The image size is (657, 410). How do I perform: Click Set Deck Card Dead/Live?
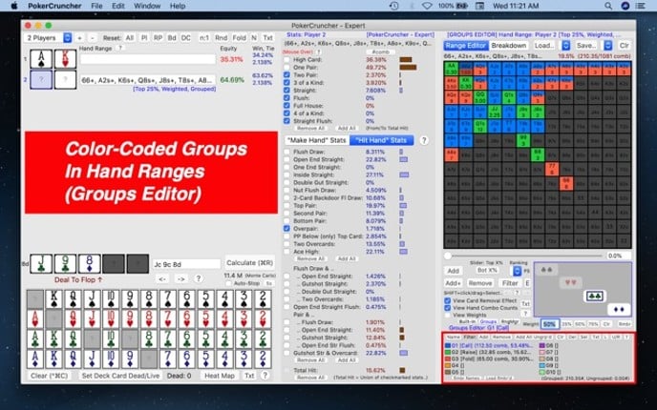click(x=120, y=376)
